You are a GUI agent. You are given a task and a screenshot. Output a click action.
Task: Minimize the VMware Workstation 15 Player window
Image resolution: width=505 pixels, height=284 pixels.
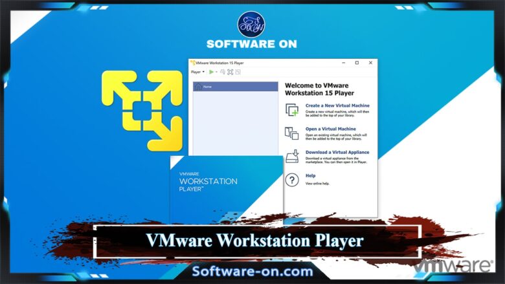(x=344, y=63)
